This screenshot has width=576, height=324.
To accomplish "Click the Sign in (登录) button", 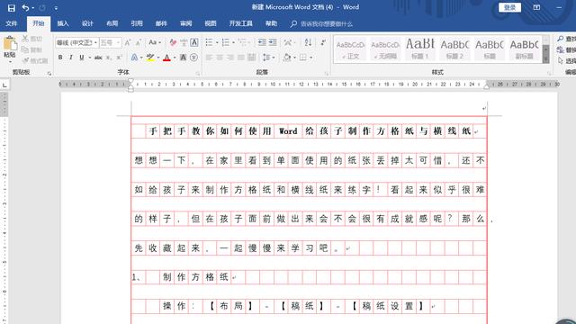I will pyautogui.click(x=509, y=7).
